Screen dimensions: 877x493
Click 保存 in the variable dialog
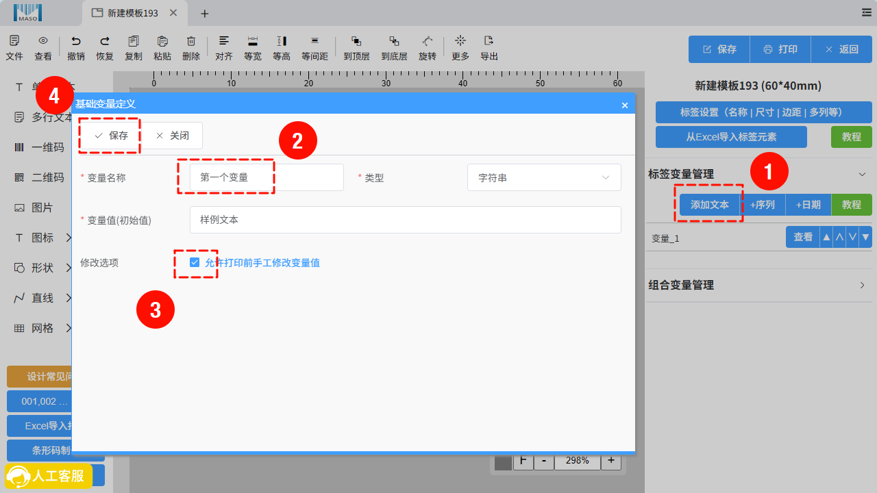coord(111,136)
